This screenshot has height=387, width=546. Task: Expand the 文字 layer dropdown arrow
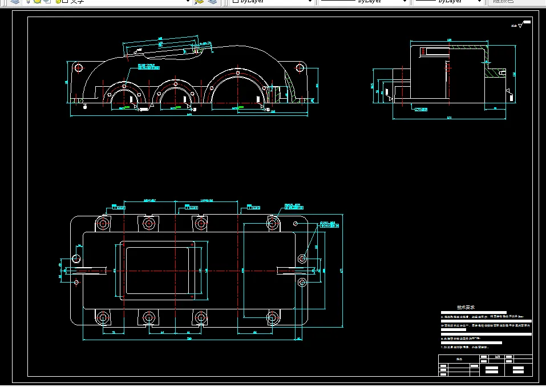coord(188,1)
